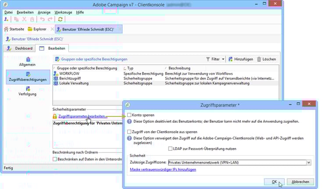
Task: Select the Zugriffsberechtigungen section
Action: point(28,77)
